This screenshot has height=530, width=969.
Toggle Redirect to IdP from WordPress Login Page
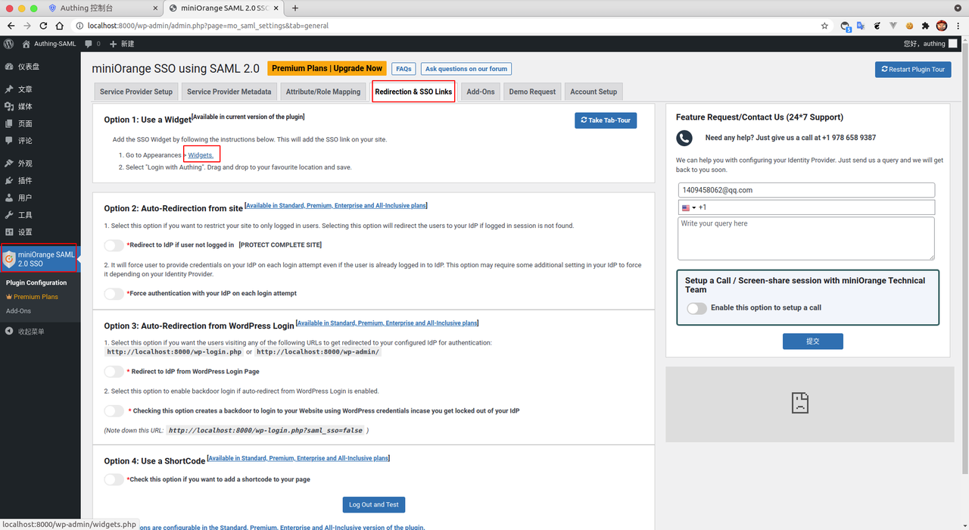coord(114,372)
